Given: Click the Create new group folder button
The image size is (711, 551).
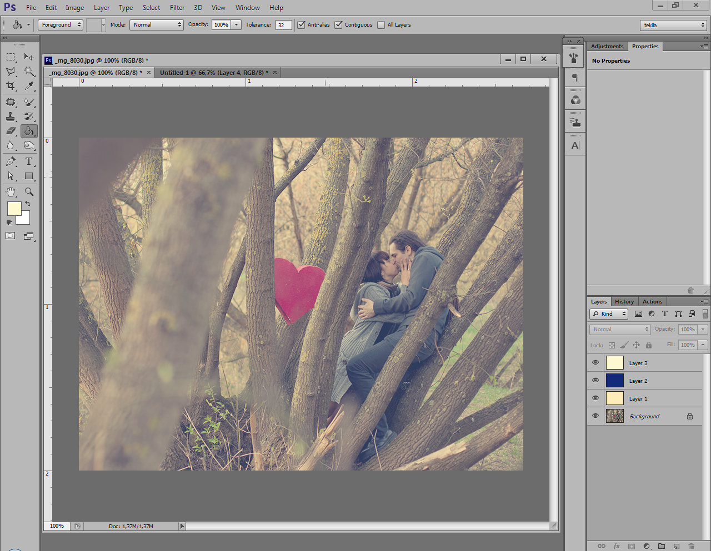Looking at the screenshot, I should [662, 546].
